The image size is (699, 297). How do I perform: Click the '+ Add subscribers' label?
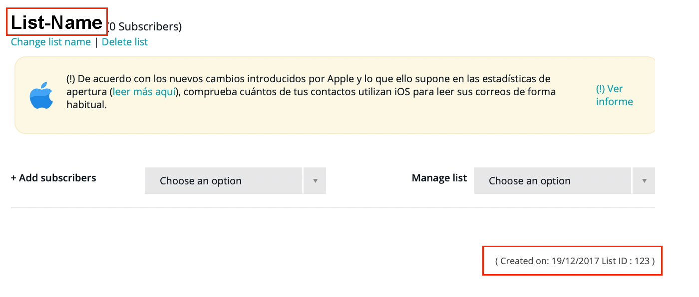pyautogui.click(x=53, y=178)
